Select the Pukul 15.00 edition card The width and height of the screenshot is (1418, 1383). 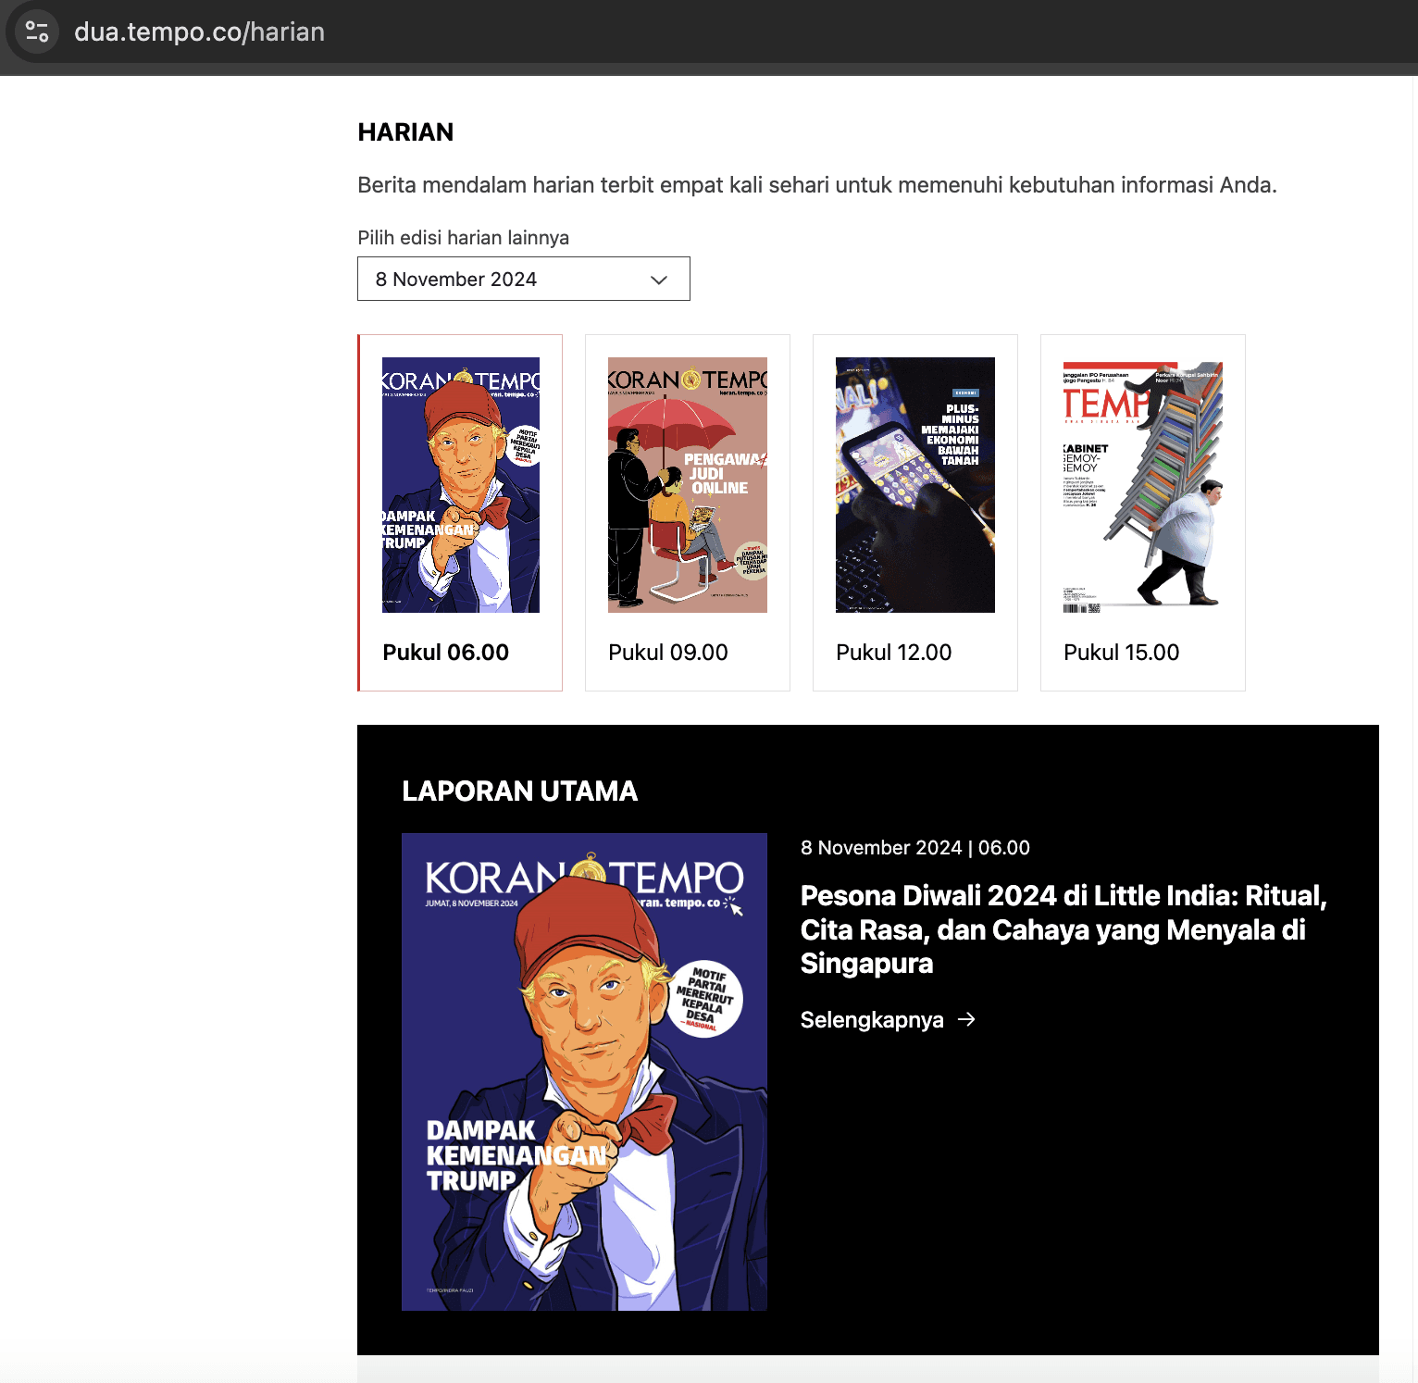1143,513
